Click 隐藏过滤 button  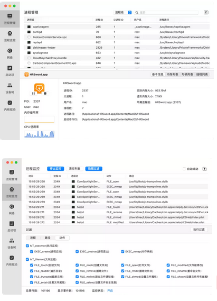pos(93,169)
